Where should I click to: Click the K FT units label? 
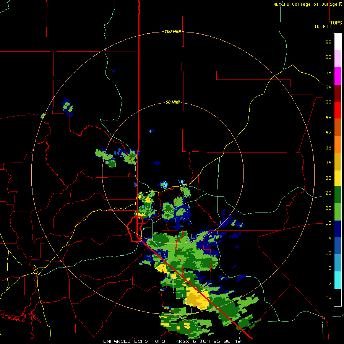(323, 26)
